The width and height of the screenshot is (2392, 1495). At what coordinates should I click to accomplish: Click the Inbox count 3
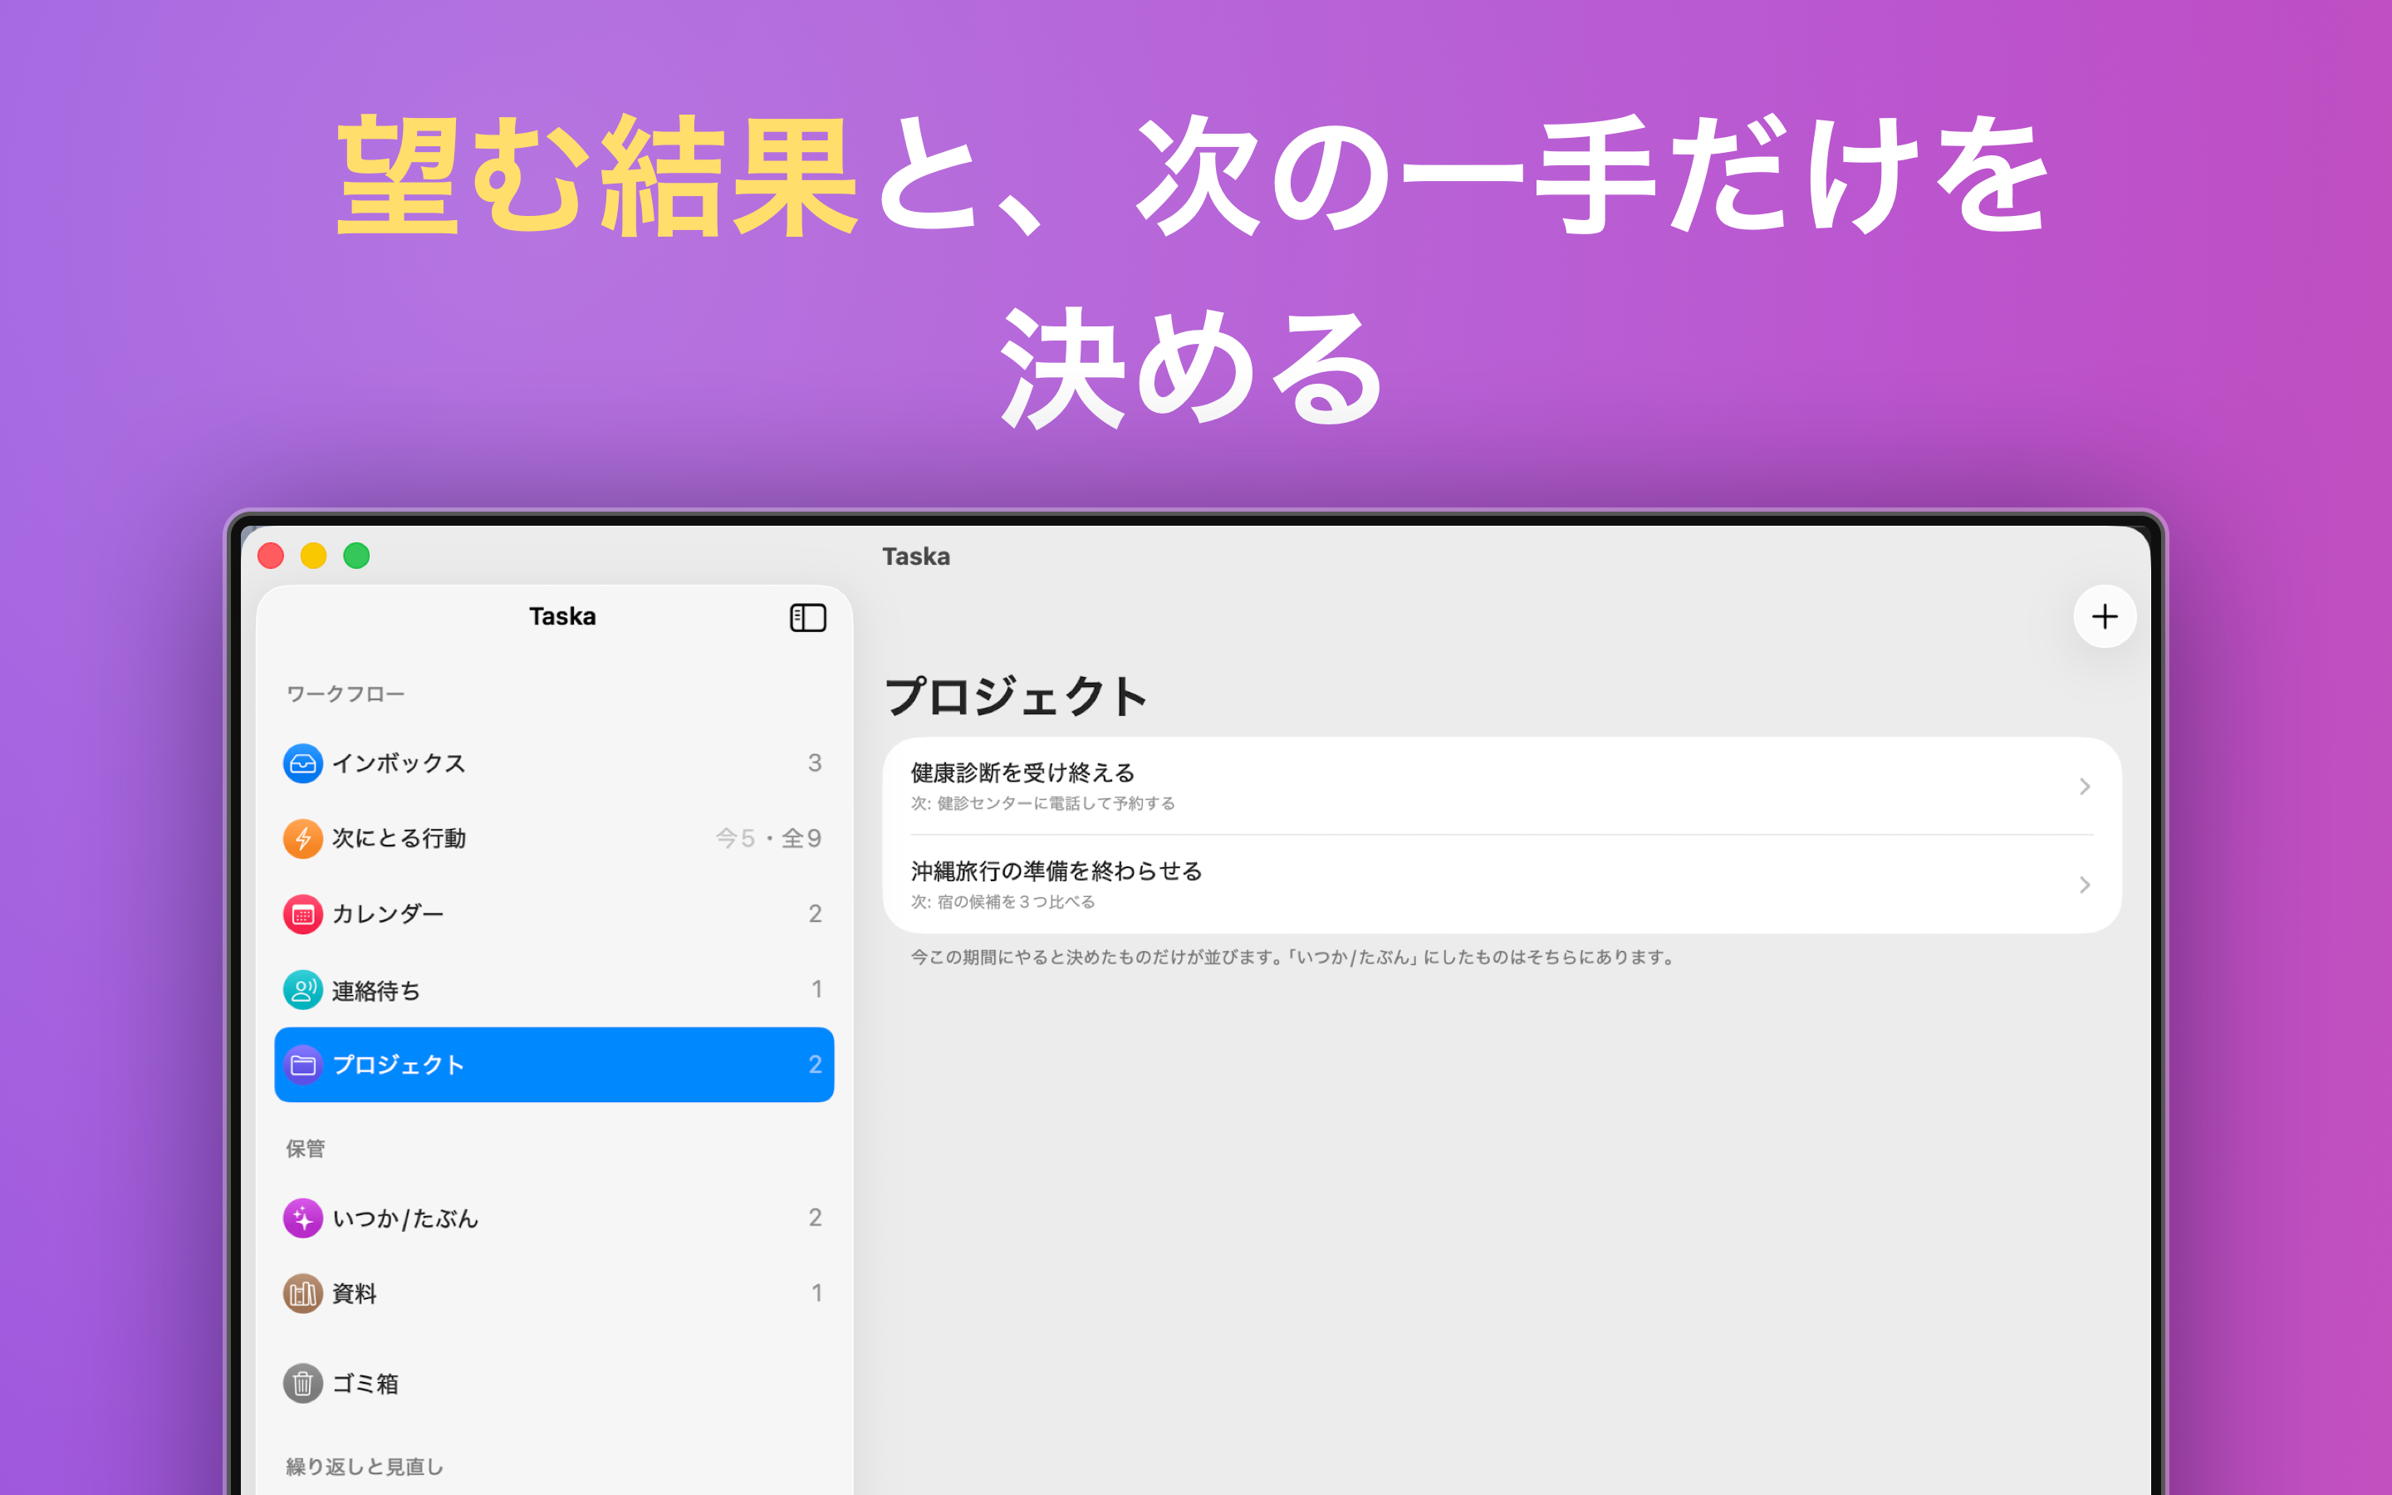pyautogui.click(x=815, y=763)
